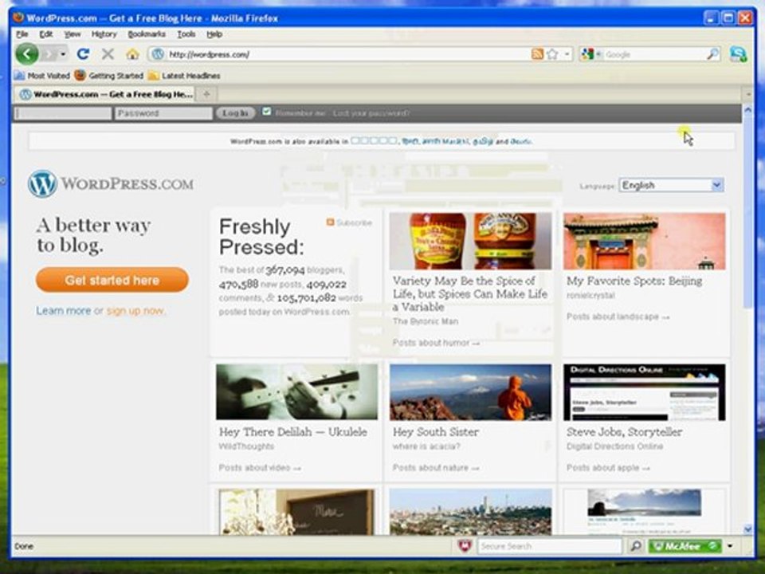The width and height of the screenshot is (765, 574).
Task: Click Posts about landscape link
Action: (618, 316)
